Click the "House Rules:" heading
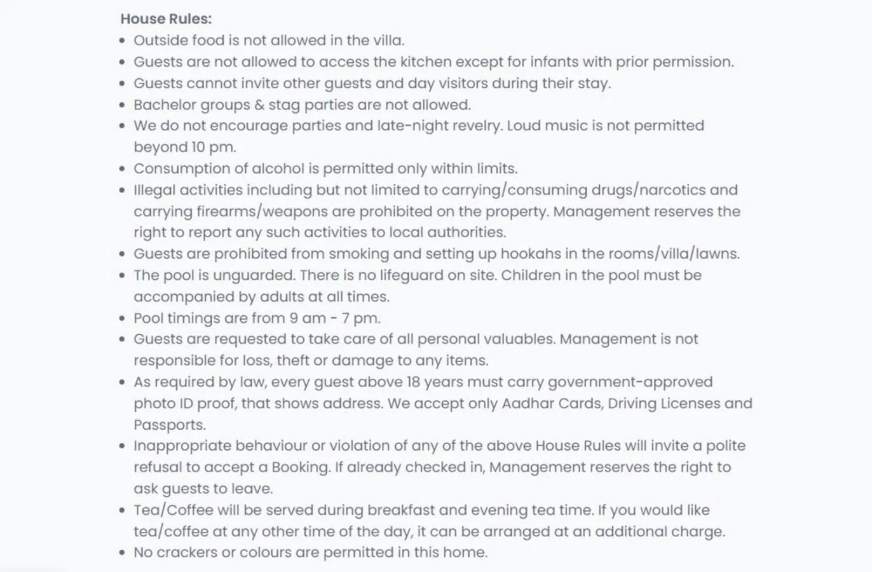872x572 pixels. (166, 19)
